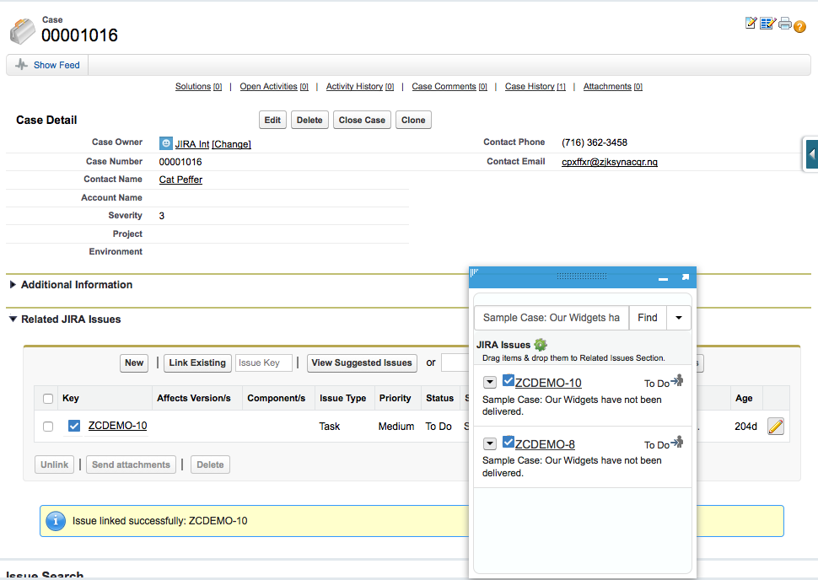Viewport: 818px width, 580px height.
Task: Go to the Case Comments related list
Action: tap(444, 87)
